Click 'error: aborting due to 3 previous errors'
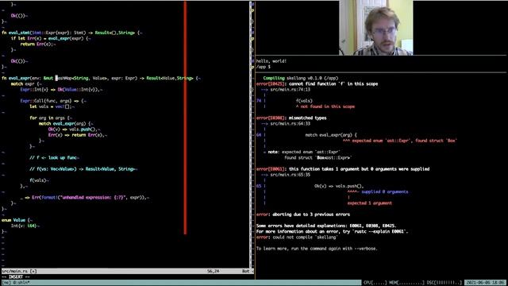 303,214
